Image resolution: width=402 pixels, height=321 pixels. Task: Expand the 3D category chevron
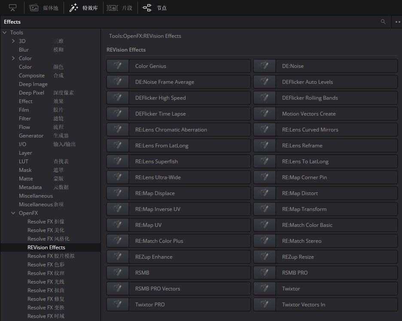pyautogui.click(x=13, y=41)
